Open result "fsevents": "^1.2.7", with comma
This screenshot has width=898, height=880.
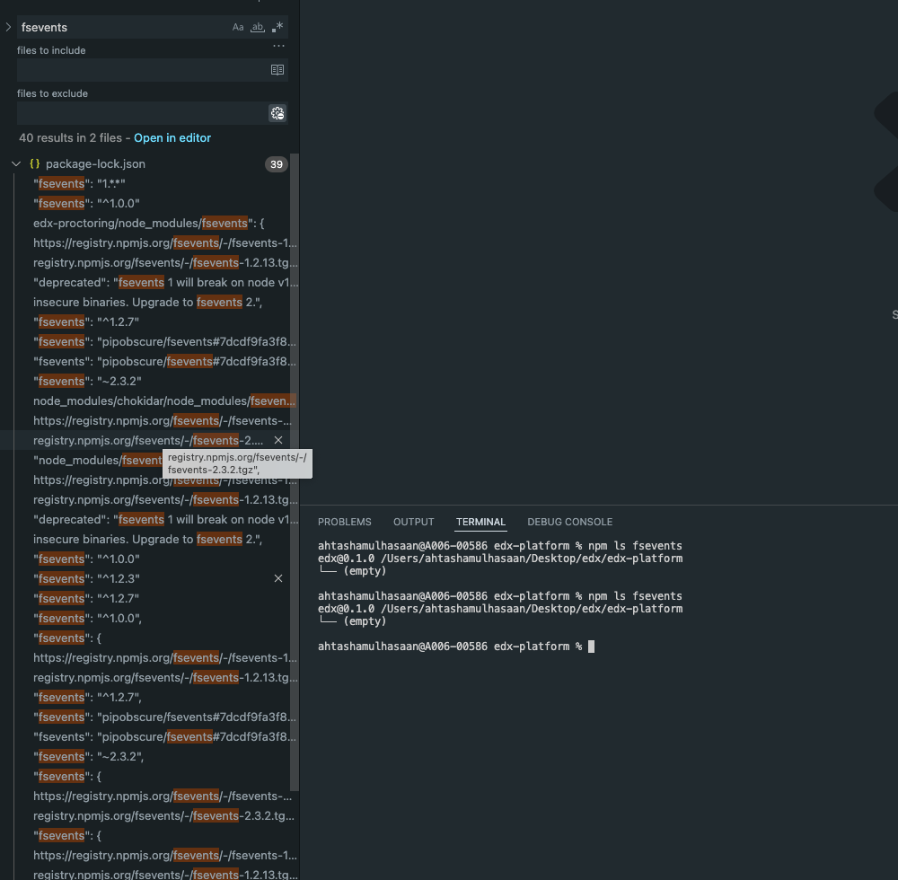point(88,698)
